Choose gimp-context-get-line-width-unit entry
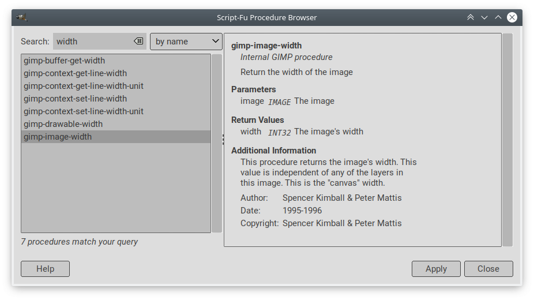The image size is (534, 300). tap(84, 86)
